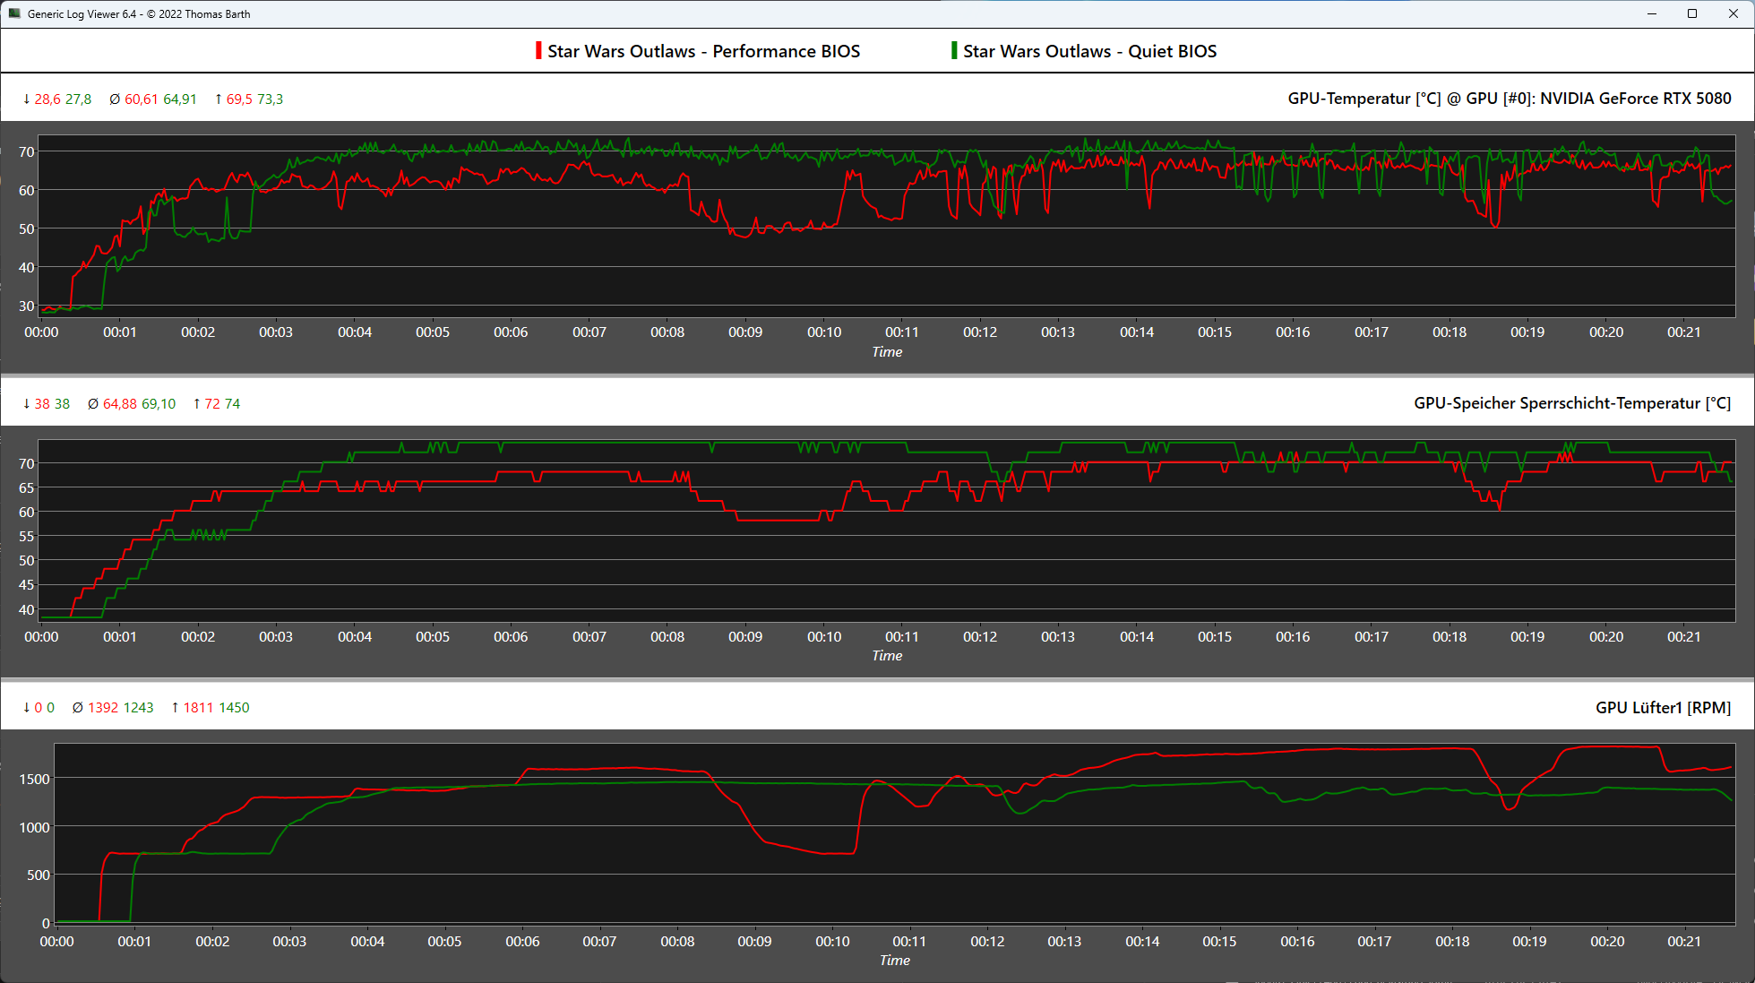Click GPU-Speicher Sperrschicht-Temperatur chart title
Screen dimensions: 1755x983
click(x=1571, y=403)
